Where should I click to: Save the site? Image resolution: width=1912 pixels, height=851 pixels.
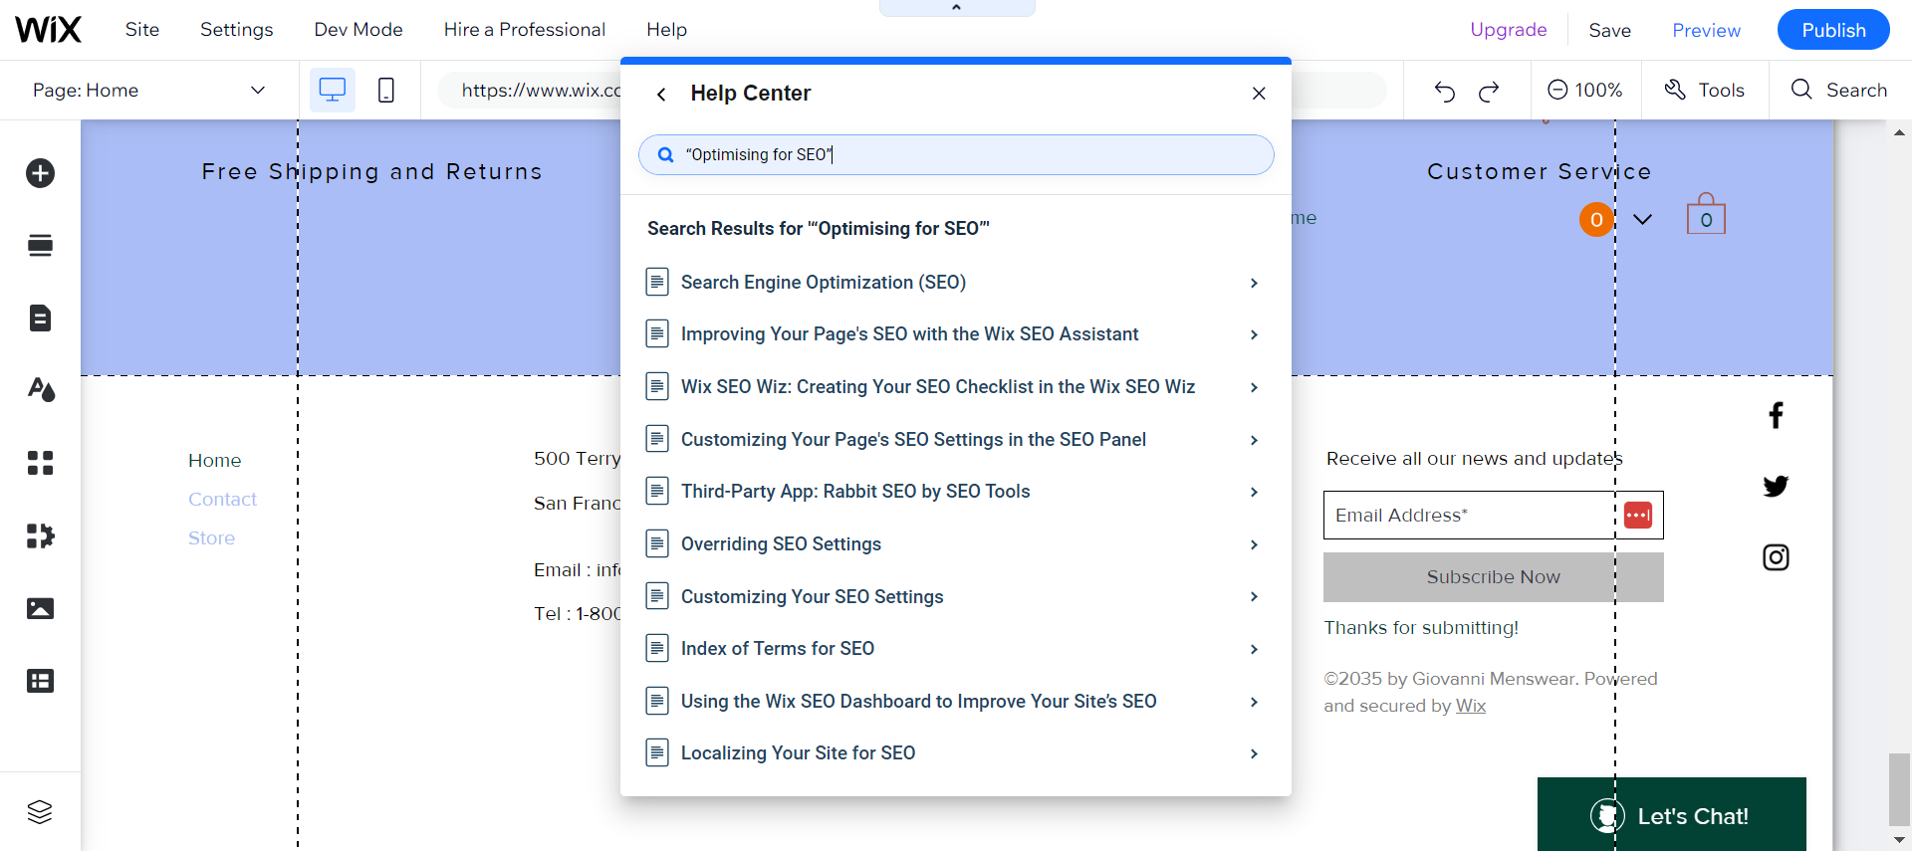[x=1610, y=31]
